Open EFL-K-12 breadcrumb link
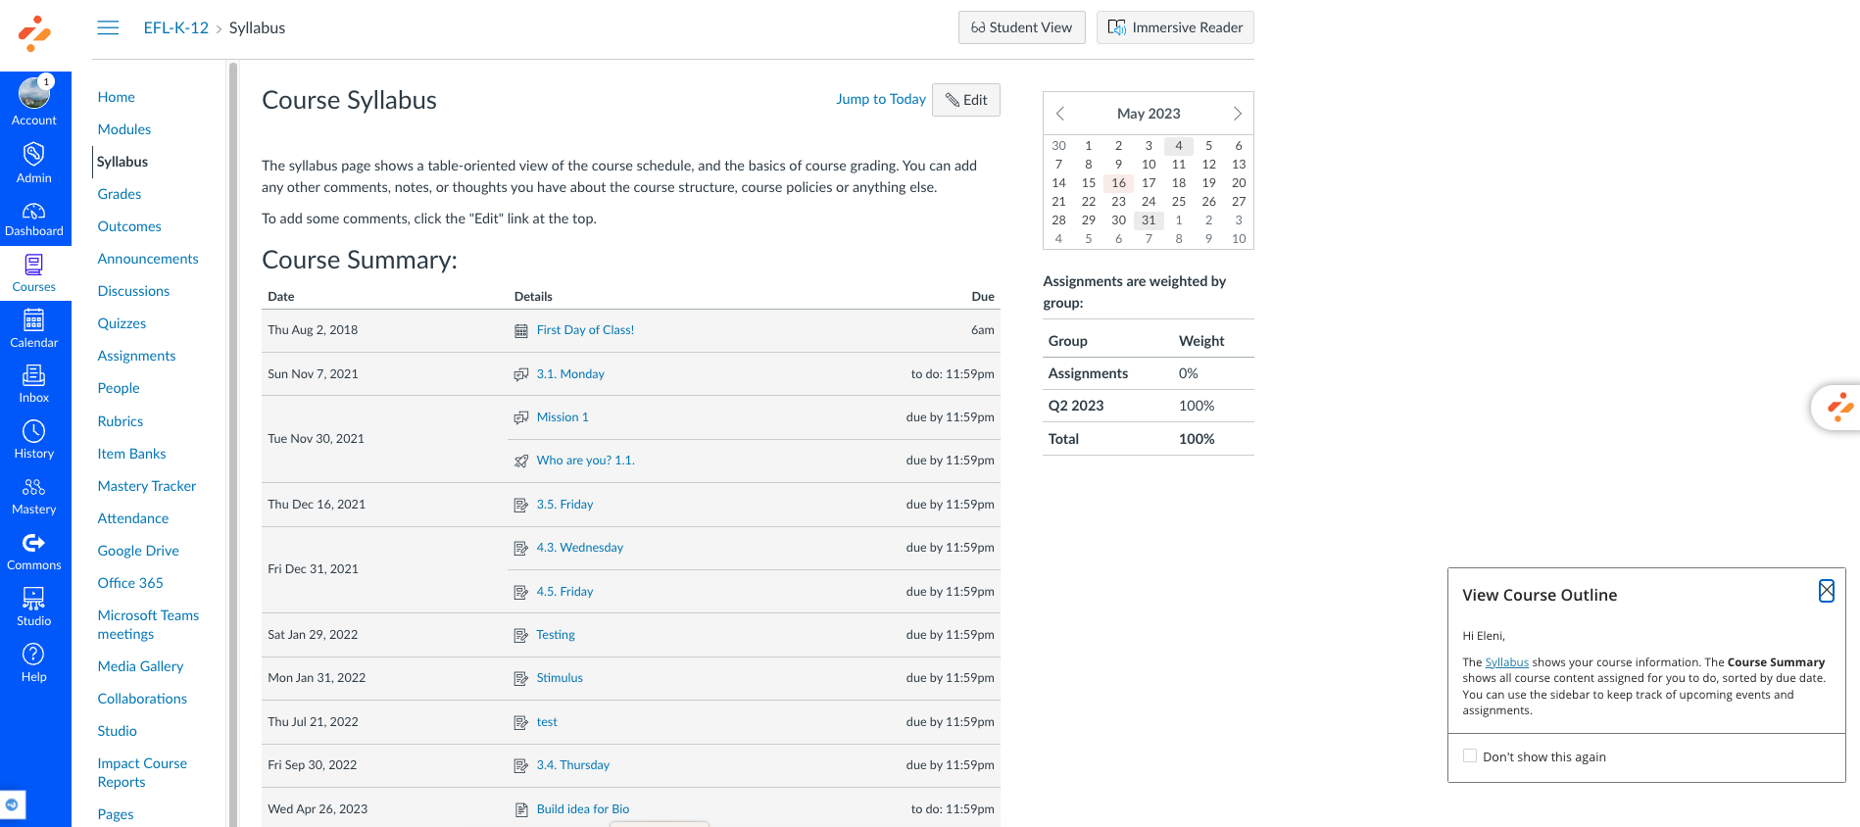 176,27
